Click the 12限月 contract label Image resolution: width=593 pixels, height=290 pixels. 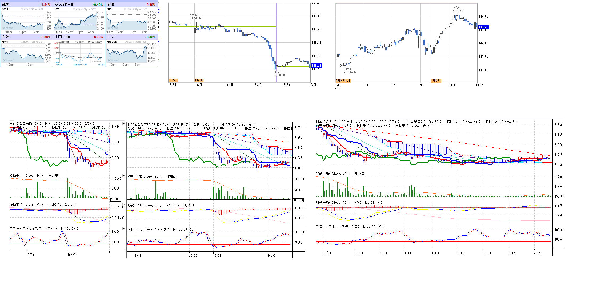(436, 81)
